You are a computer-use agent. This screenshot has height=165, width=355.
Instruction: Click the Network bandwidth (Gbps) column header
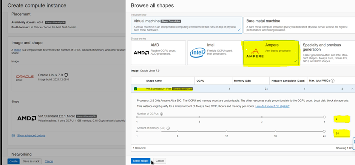[x=289, y=81]
